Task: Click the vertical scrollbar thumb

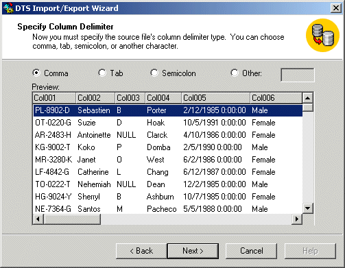Action: 308,108
